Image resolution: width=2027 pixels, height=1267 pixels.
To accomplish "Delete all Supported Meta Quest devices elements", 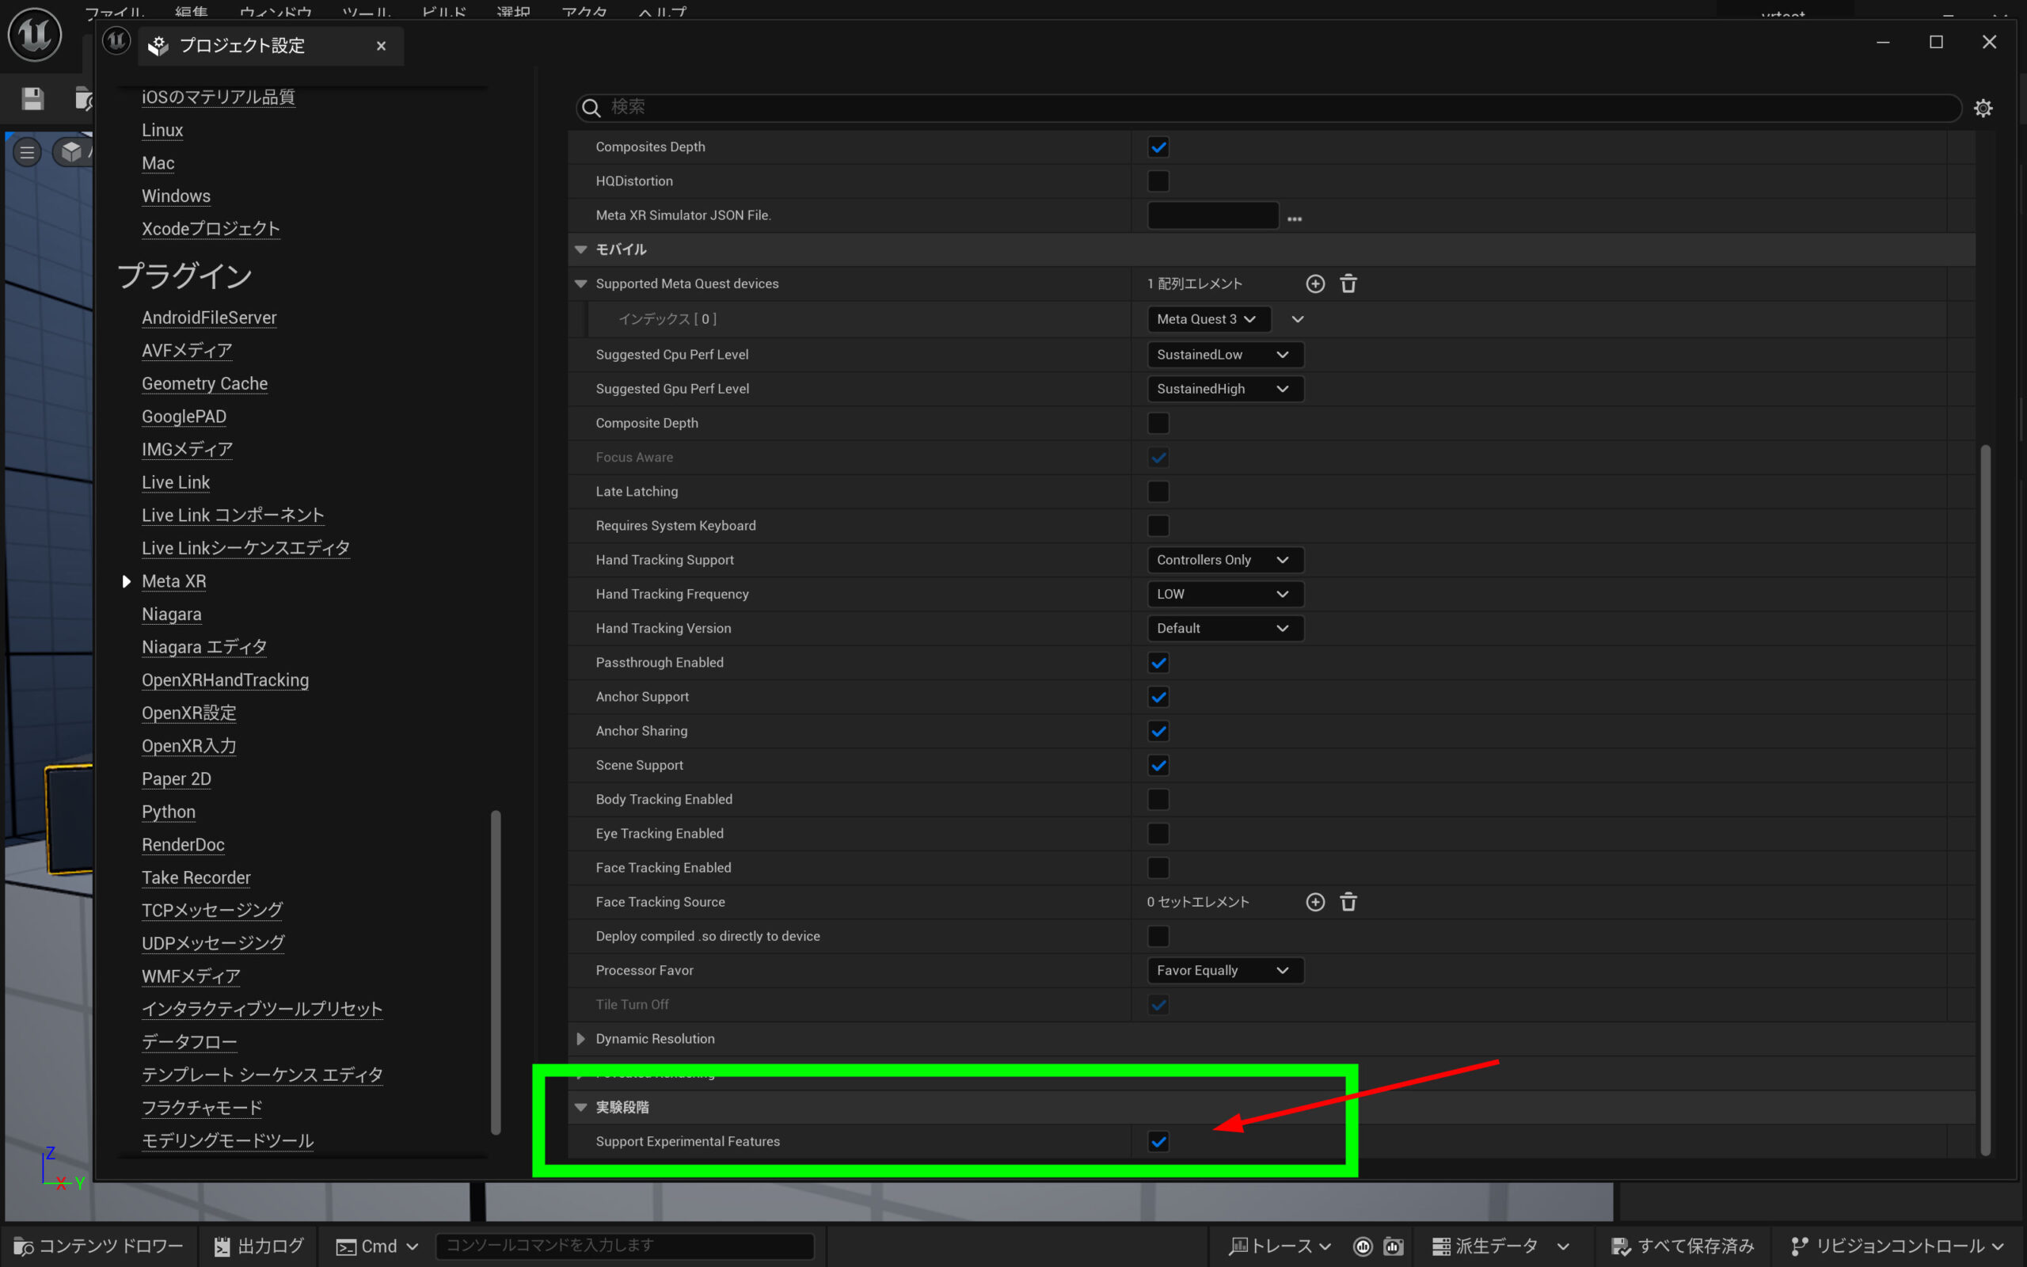I will click(x=1348, y=284).
